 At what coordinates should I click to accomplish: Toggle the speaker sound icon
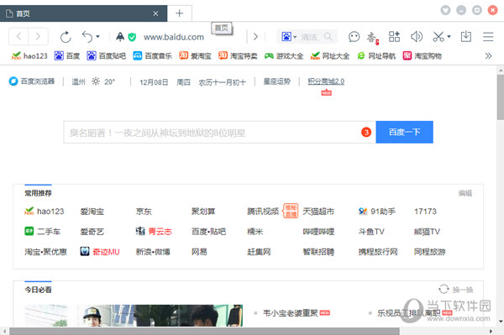point(417,37)
